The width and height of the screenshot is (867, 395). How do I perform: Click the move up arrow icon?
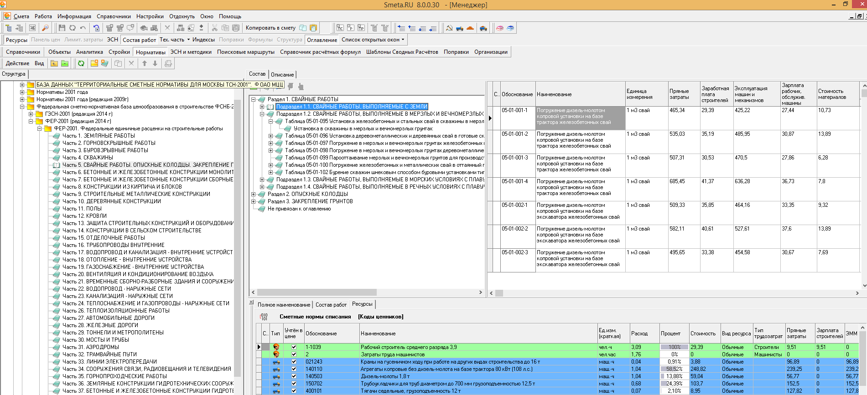[145, 63]
